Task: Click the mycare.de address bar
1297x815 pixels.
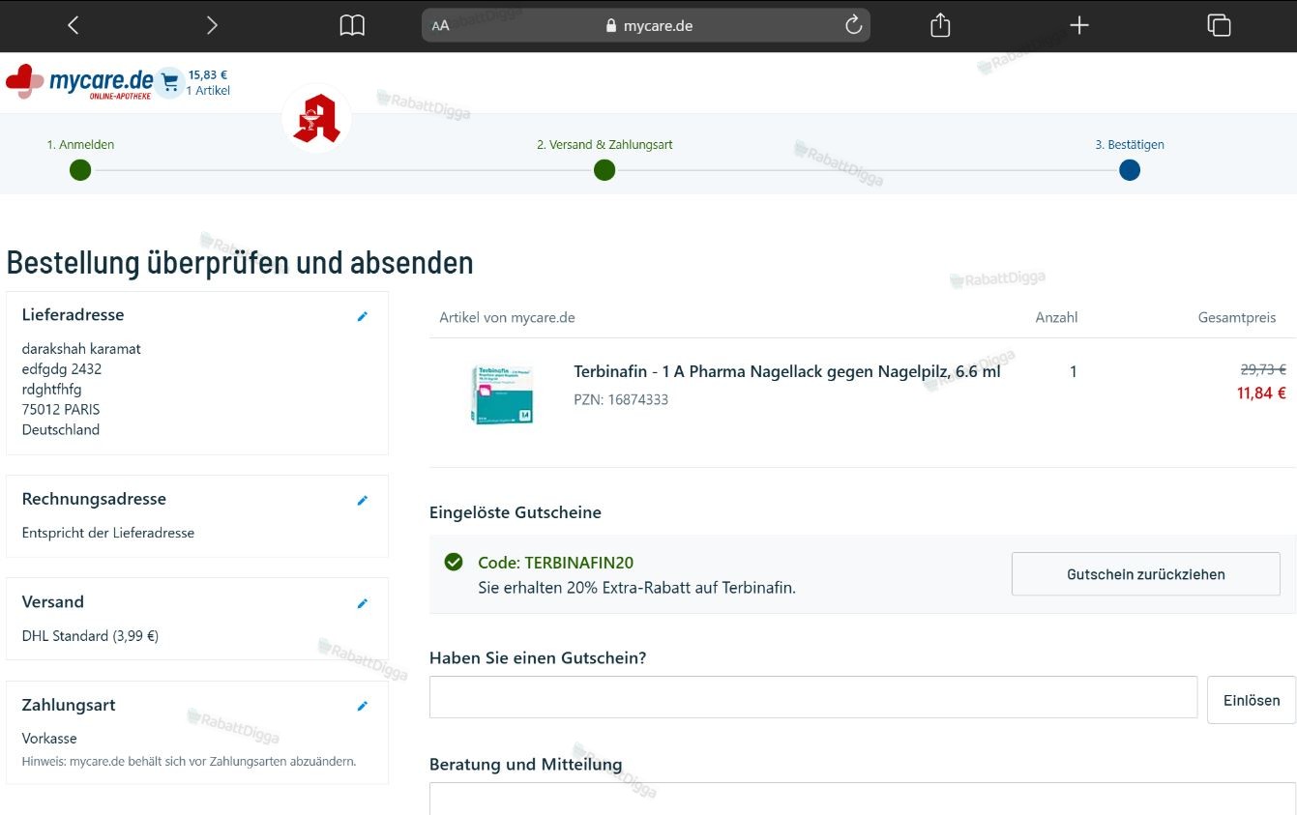Action: (x=645, y=26)
